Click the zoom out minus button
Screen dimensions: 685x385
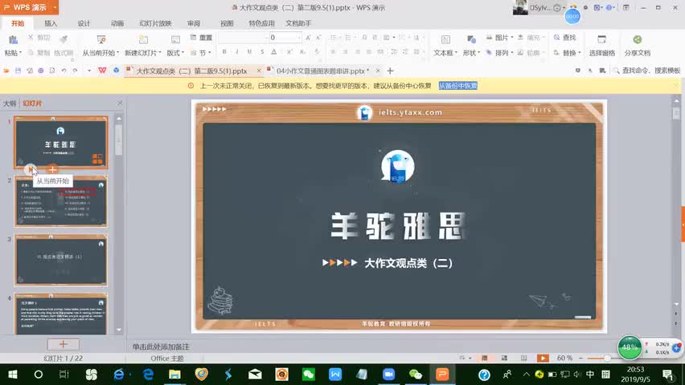(580, 358)
